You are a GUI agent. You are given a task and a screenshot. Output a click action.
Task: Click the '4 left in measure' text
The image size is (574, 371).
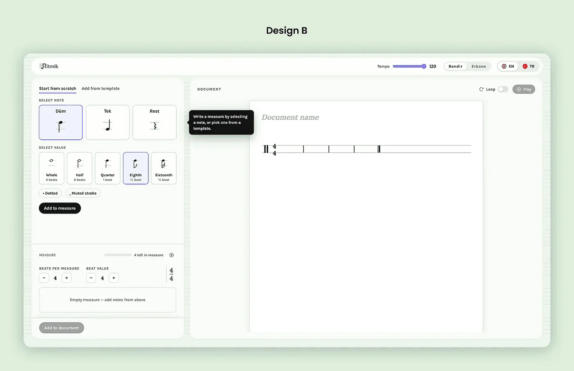[148, 255]
